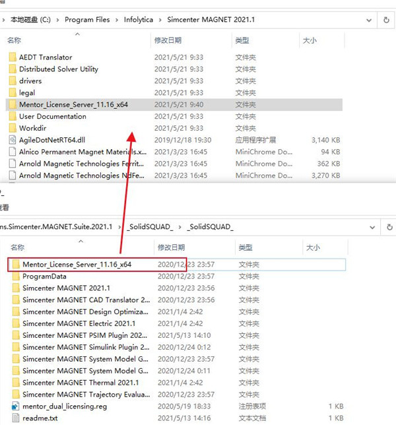Viewport: 396px width, 425px height.
Task: Sort bottom window by 名称 column
Action: (x=18, y=247)
